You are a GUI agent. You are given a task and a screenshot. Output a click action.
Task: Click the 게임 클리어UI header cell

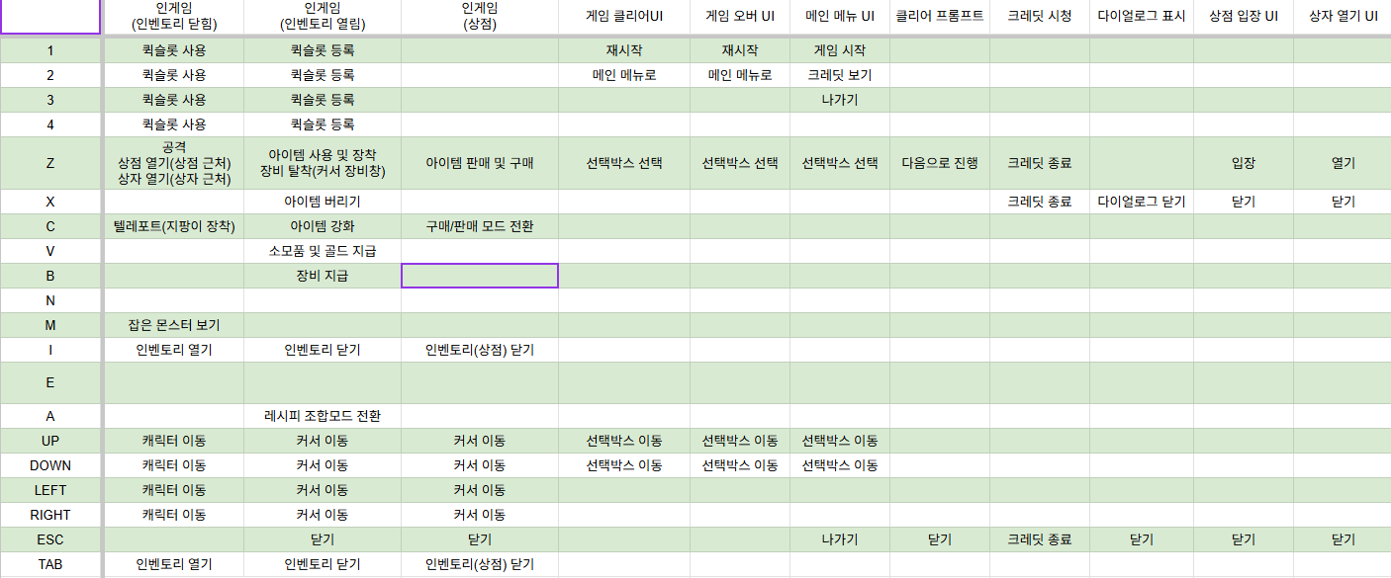coord(624,16)
